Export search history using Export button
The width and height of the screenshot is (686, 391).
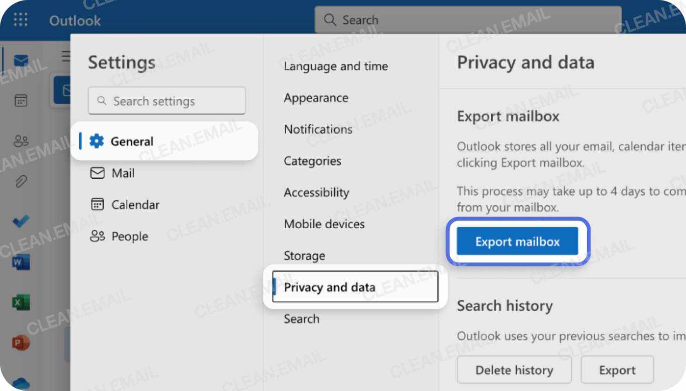pyautogui.click(x=617, y=370)
